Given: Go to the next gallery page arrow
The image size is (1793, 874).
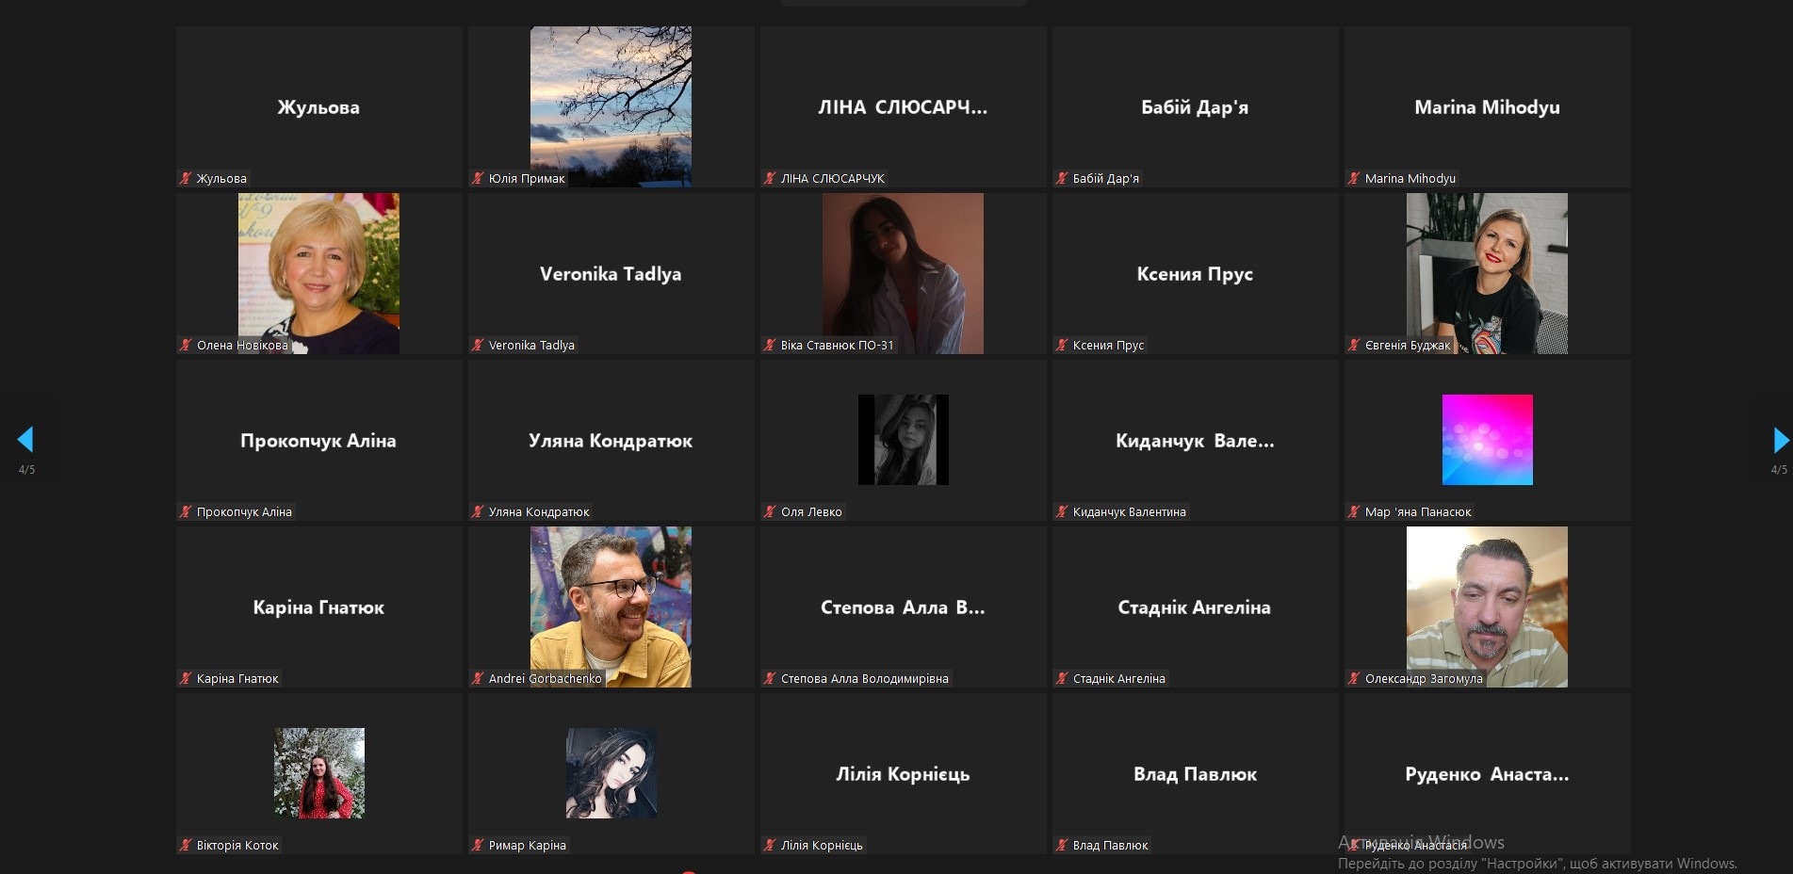Looking at the screenshot, I should pyautogui.click(x=1781, y=440).
